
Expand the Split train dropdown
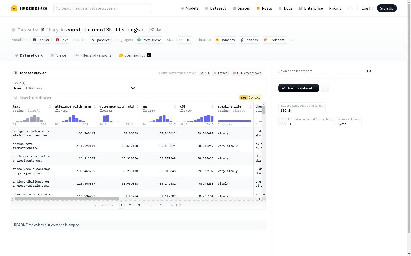point(74,86)
